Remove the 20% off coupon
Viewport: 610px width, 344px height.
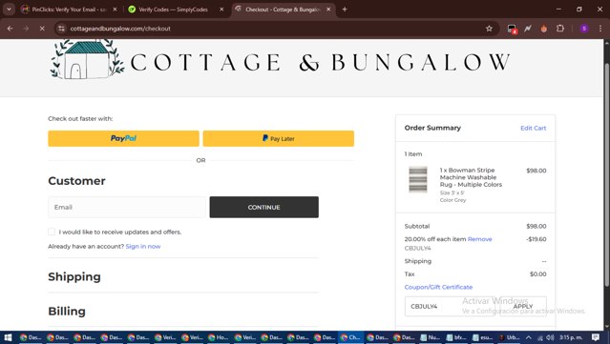pos(479,239)
